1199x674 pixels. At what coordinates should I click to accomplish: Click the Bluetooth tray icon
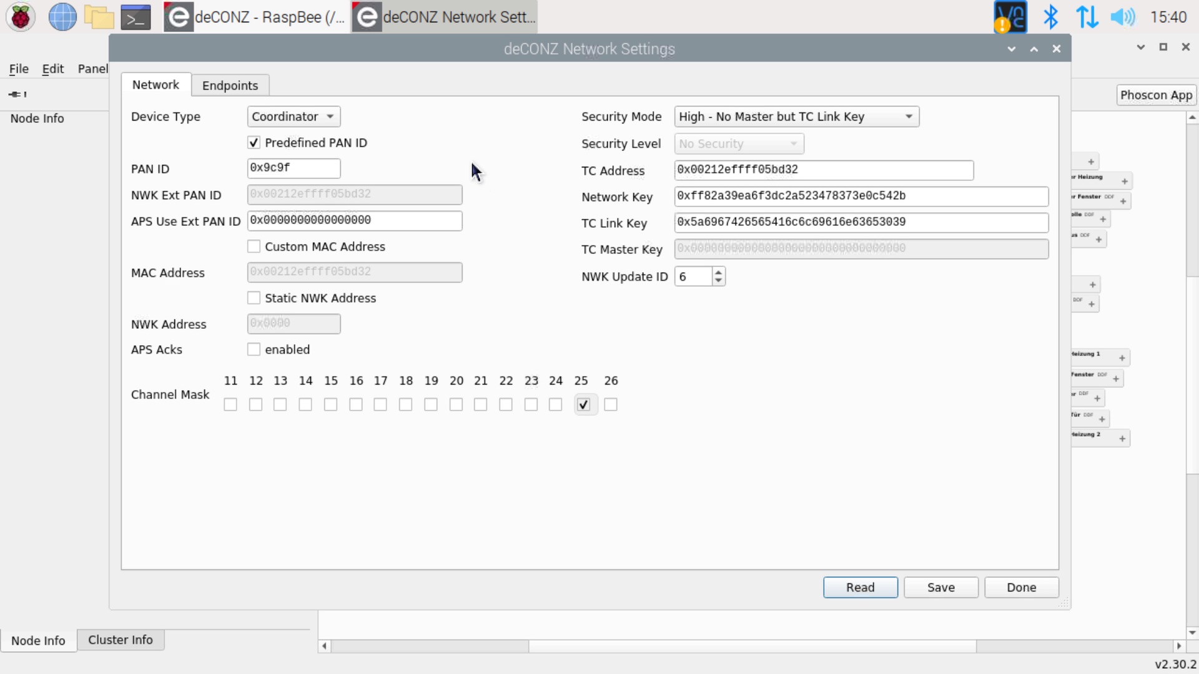[x=1050, y=17]
